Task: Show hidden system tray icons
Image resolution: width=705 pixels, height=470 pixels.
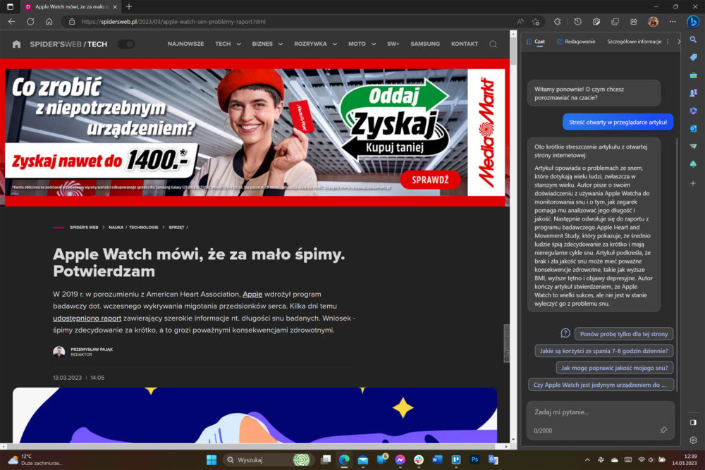Action: pyautogui.click(x=587, y=459)
